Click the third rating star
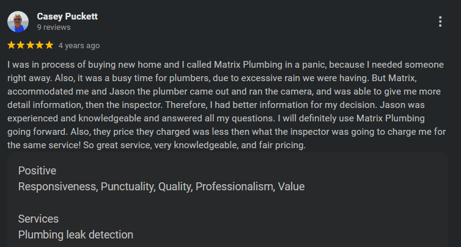The width and height of the screenshot is (461, 247). [x=30, y=45]
